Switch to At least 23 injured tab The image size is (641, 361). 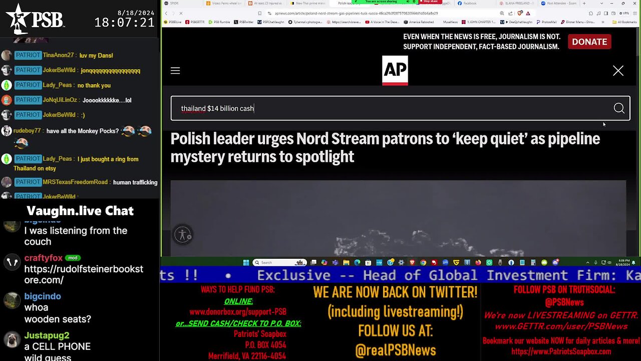click(x=264, y=4)
